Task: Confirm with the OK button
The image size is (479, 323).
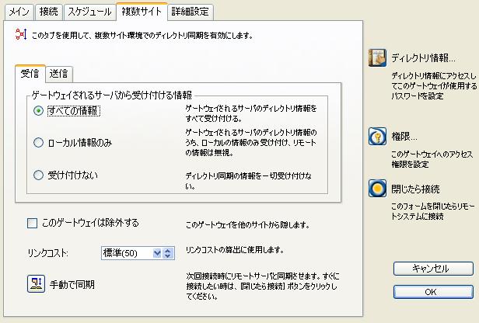Action: (433, 292)
